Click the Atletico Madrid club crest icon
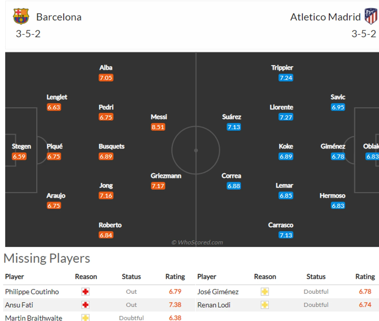Image resolution: width=379 pixels, height=321 pixels. tap(371, 16)
